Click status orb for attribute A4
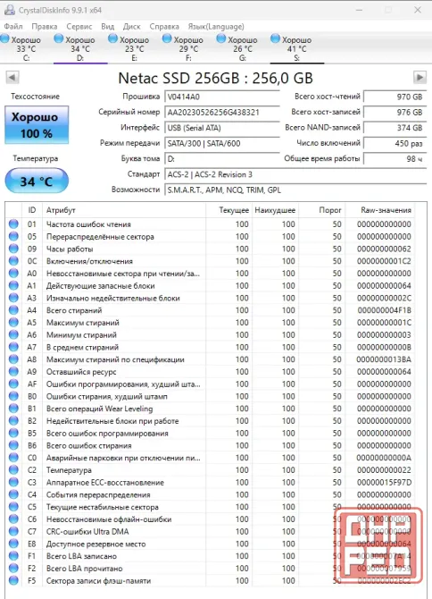The image size is (432, 599). (x=13, y=310)
